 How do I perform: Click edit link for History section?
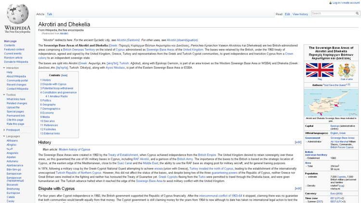coord(298,142)
